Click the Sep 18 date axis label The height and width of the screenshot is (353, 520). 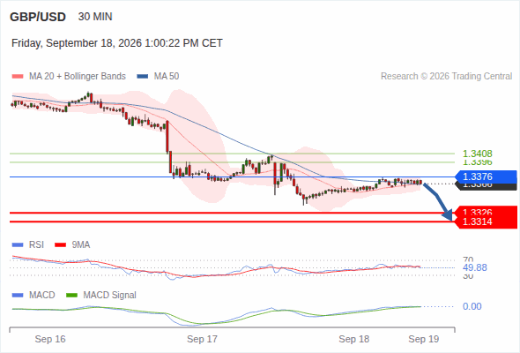pos(353,339)
